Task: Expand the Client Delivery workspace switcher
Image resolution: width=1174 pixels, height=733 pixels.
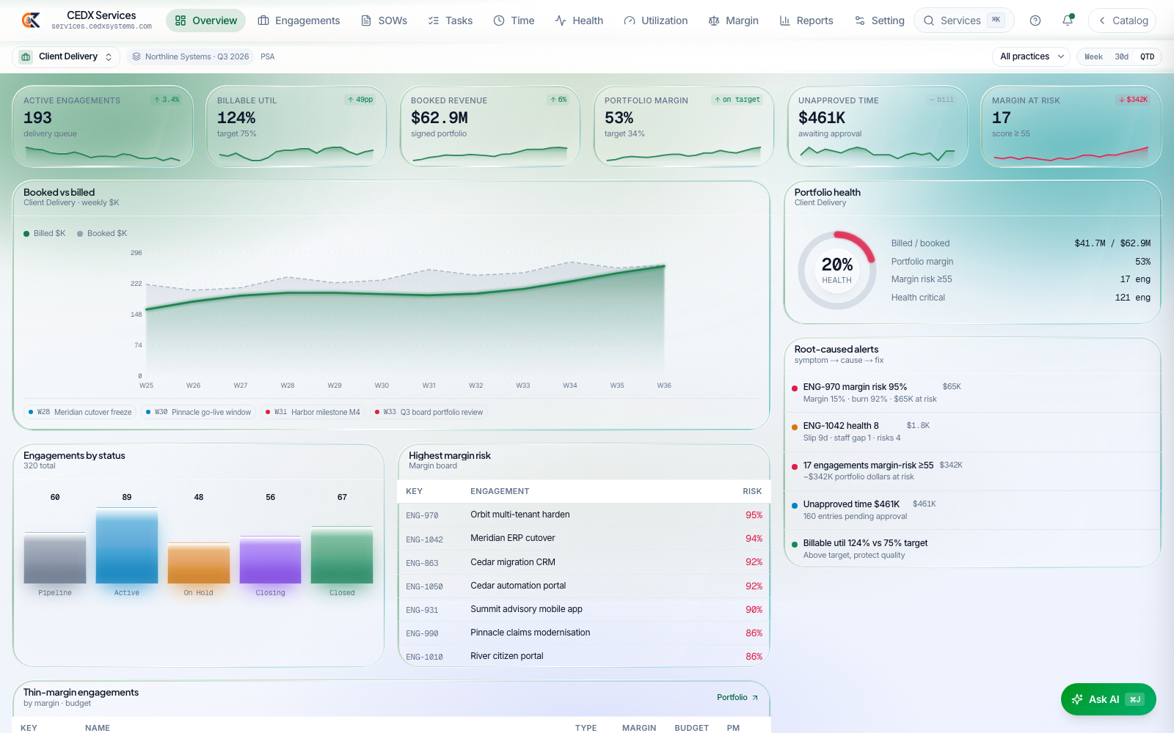Action: [x=66, y=56]
